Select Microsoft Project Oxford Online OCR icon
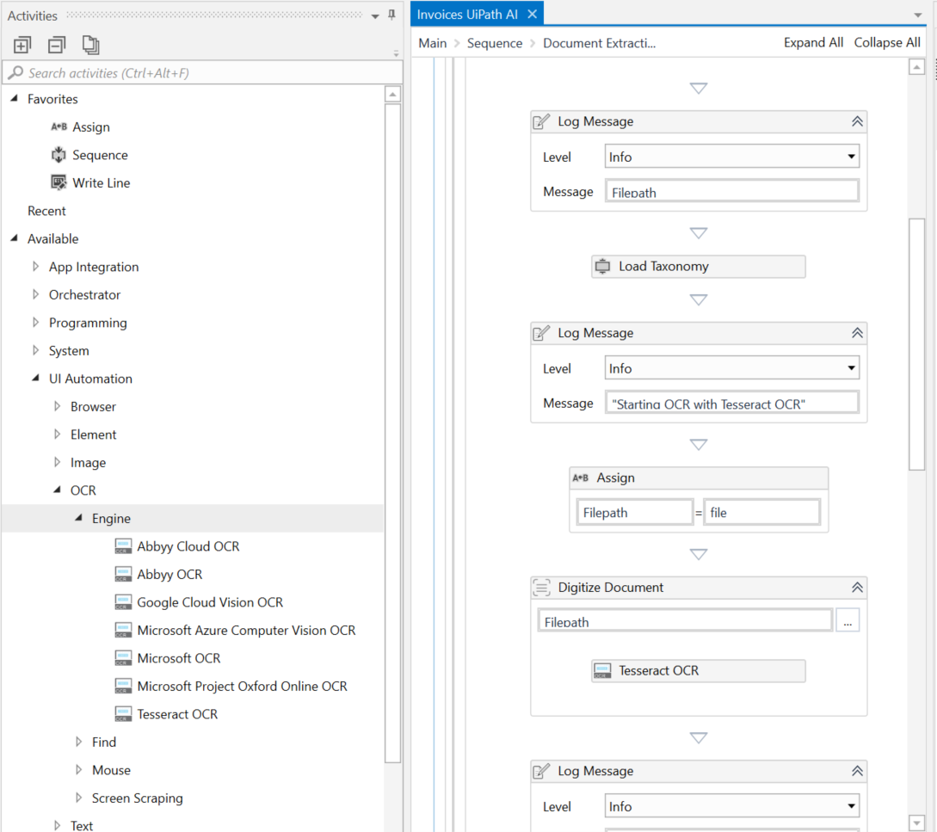 [123, 686]
